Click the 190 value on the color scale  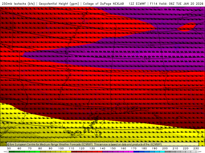[155, 148]
